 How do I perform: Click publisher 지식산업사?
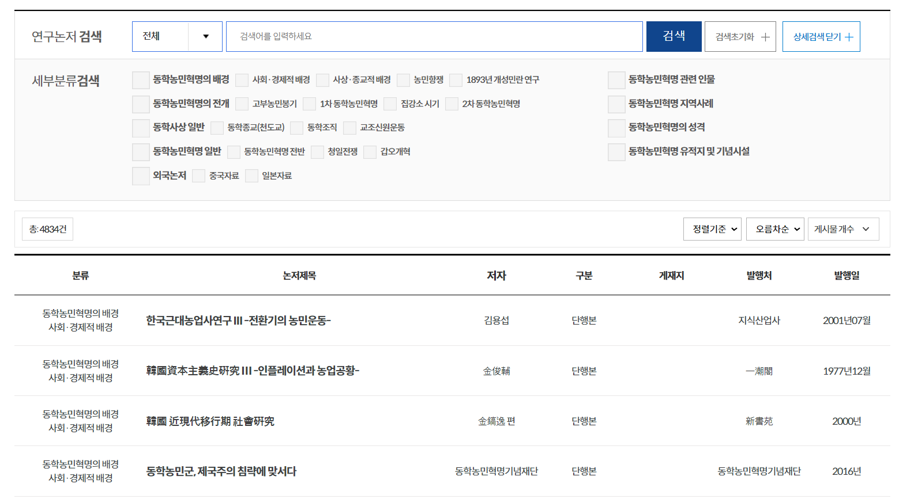759,321
